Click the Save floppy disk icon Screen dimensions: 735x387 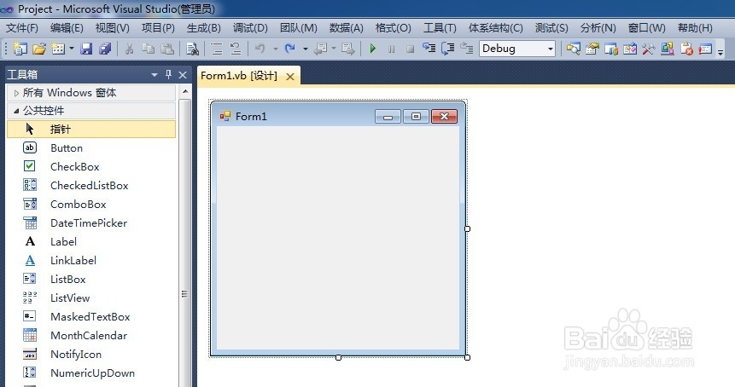86,49
